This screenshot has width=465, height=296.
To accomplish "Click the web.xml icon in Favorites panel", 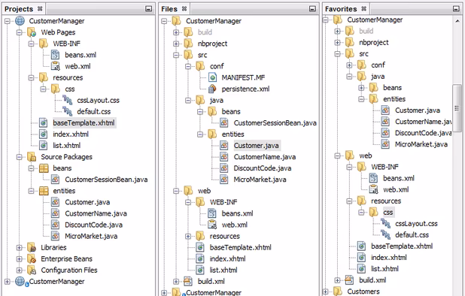I will click(373, 189).
